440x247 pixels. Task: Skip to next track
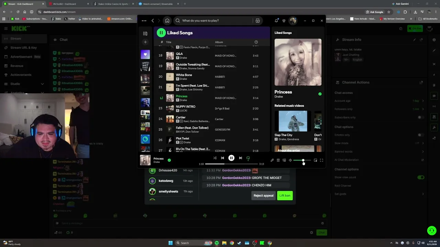[x=240, y=158]
